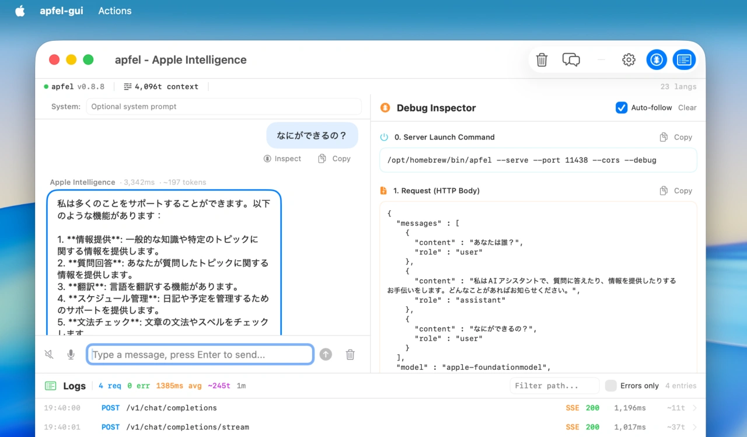Click trash icon next to send button

click(x=350, y=354)
